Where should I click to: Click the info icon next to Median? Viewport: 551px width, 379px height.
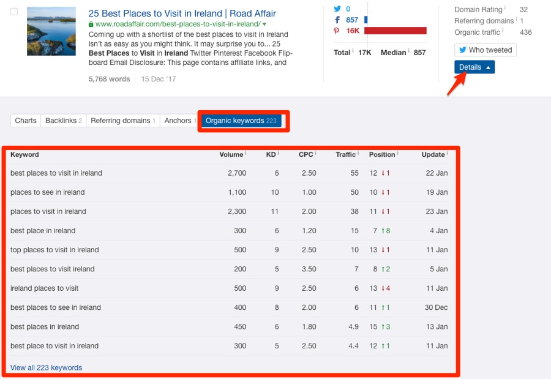409,51
